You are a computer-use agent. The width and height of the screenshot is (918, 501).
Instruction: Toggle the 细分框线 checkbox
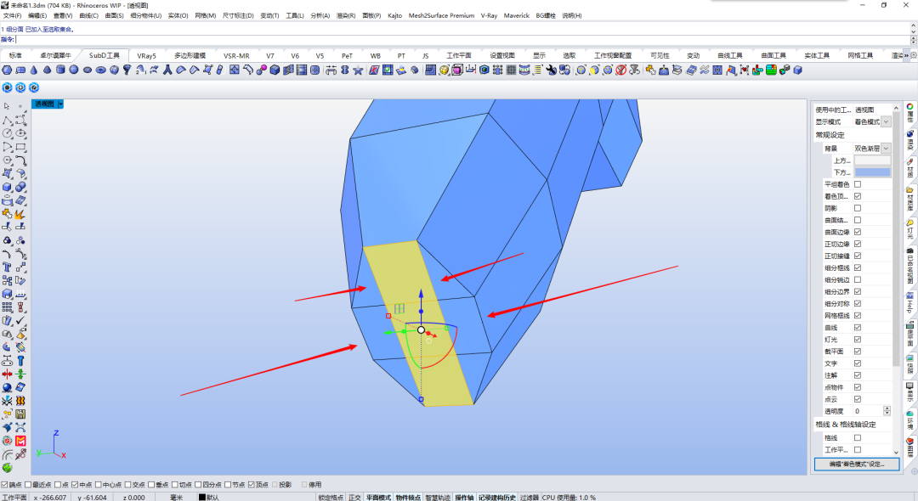858,267
